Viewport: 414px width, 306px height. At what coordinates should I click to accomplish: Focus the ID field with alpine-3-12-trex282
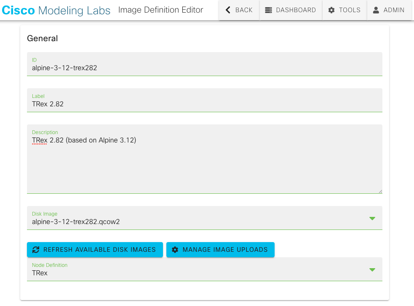[x=205, y=64]
